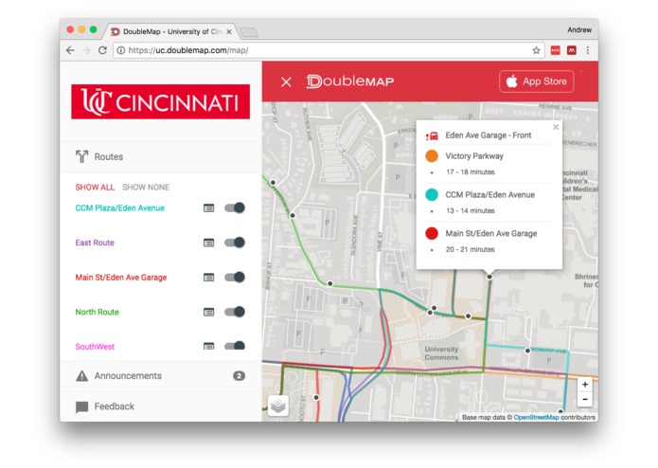This screenshot has width=658, height=468.
Task: Close the DoubleMap browser tab
Action: [229, 32]
